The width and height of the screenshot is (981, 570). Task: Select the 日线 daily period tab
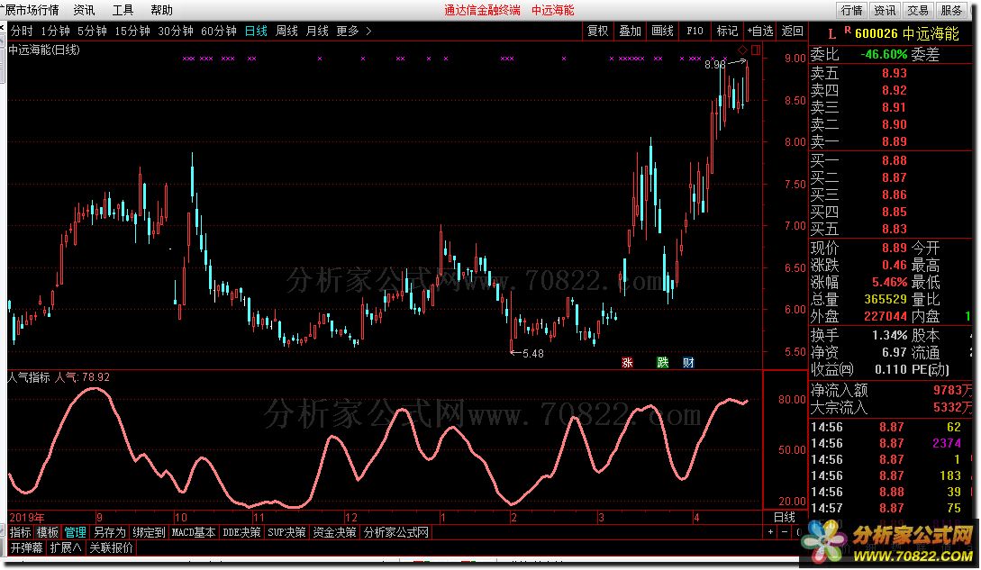[x=256, y=31]
